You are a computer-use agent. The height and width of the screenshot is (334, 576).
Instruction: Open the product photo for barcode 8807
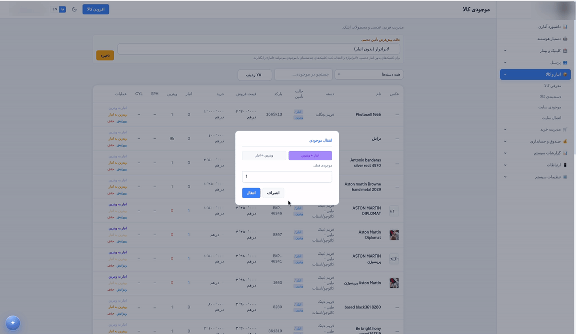point(394,235)
